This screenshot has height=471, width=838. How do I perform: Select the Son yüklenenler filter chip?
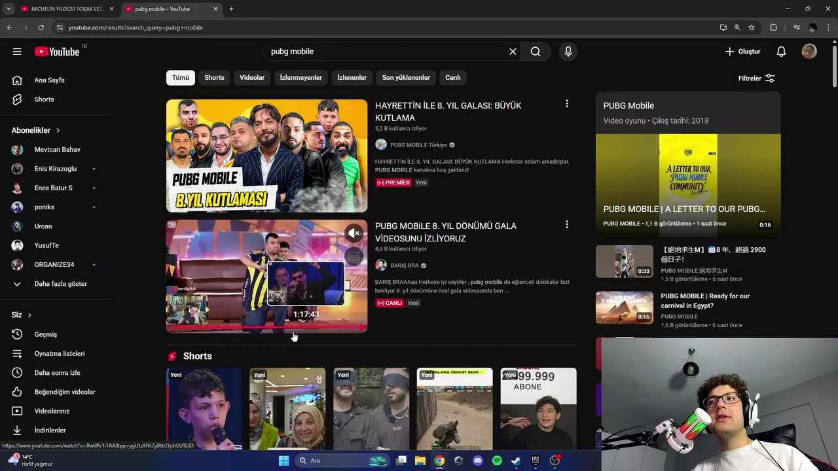(406, 77)
